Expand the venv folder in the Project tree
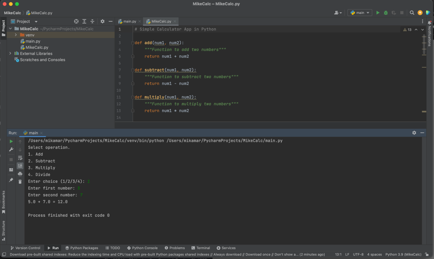 point(15,35)
